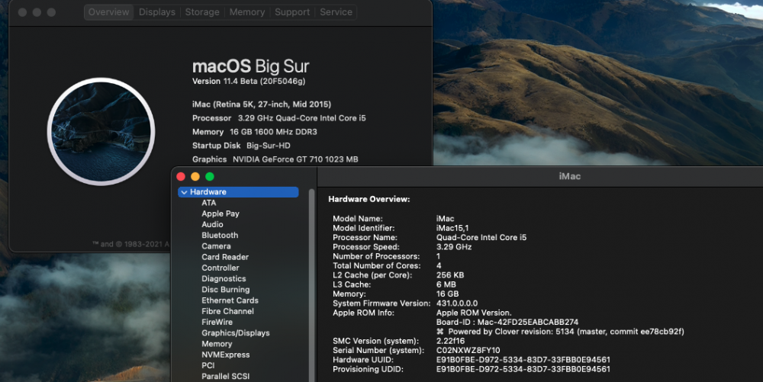This screenshot has height=382, width=763.
Task: Select Controller in the sidebar
Action: [x=221, y=268]
